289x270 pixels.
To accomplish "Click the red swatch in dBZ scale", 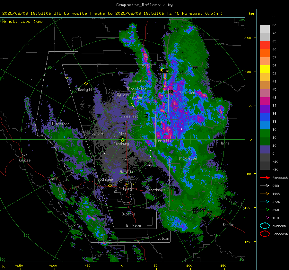I will tap(265, 45).
